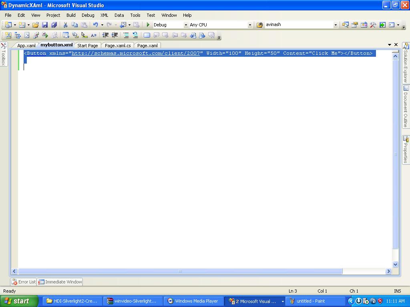Image resolution: width=410 pixels, height=307 pixels.
Task: Open the Object Browser toolbar icon
Action: click(364, 25)
